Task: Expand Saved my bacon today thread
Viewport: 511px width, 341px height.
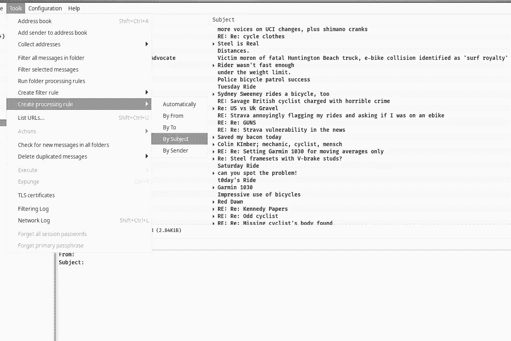Action: point(214,137)
